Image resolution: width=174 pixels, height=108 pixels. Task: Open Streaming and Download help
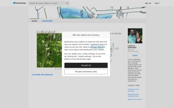click(x=133, y=95)
